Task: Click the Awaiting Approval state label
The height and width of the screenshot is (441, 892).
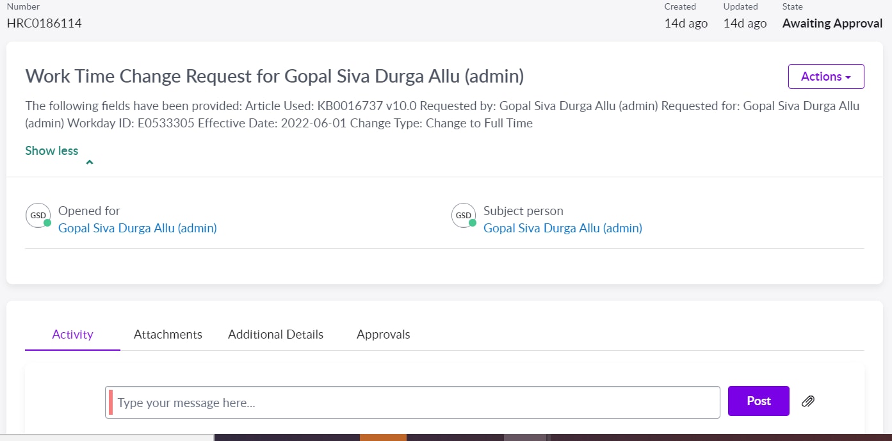Action: point(832,23)
